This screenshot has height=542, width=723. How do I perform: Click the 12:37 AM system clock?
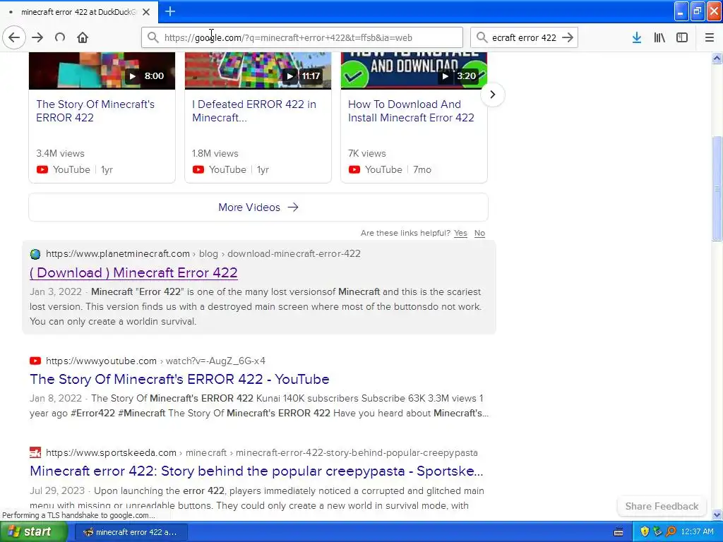697,532
